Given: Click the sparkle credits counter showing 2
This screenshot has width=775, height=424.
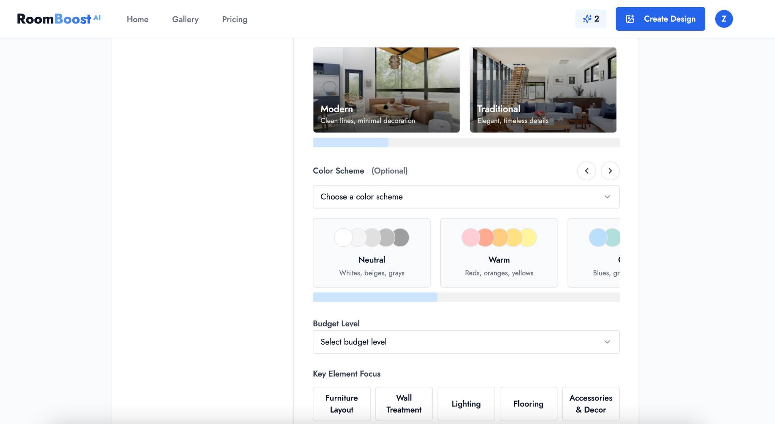Looking at the screenshot, I should [591, 19].
